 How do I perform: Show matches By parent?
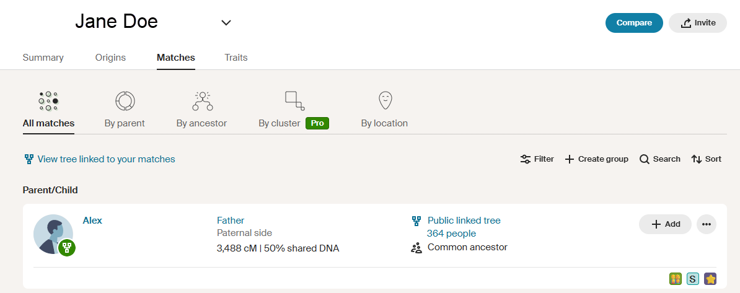[125, 110]
